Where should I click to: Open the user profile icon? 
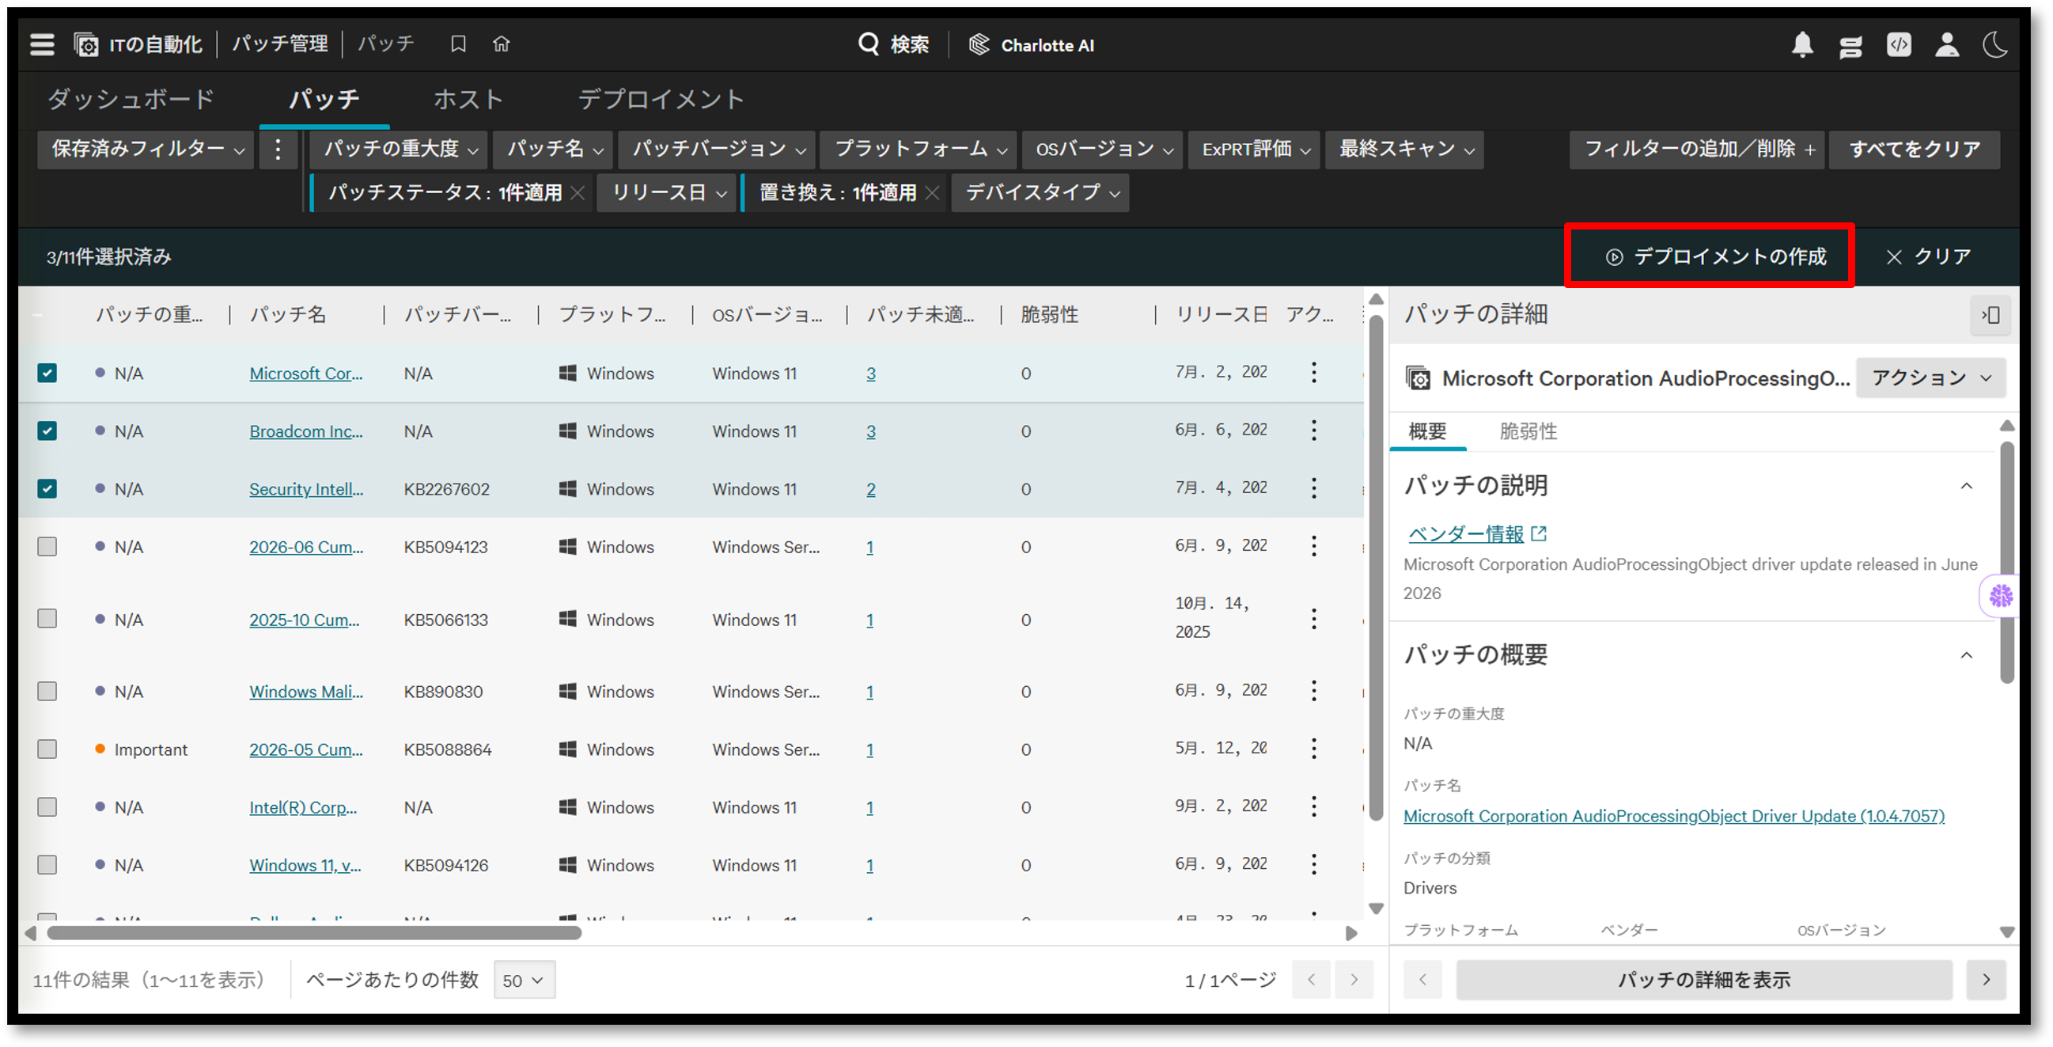(1948, 44)
